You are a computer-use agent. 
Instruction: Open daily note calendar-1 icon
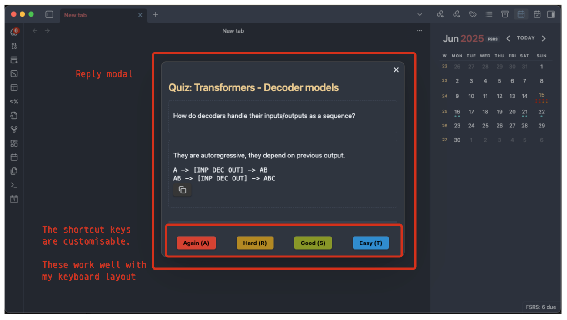tap(14, 199)
